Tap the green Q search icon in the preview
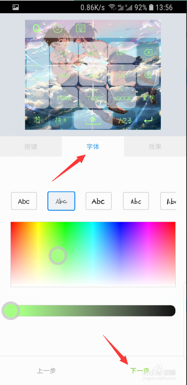 pyautogui.click(x=36, y=28)
